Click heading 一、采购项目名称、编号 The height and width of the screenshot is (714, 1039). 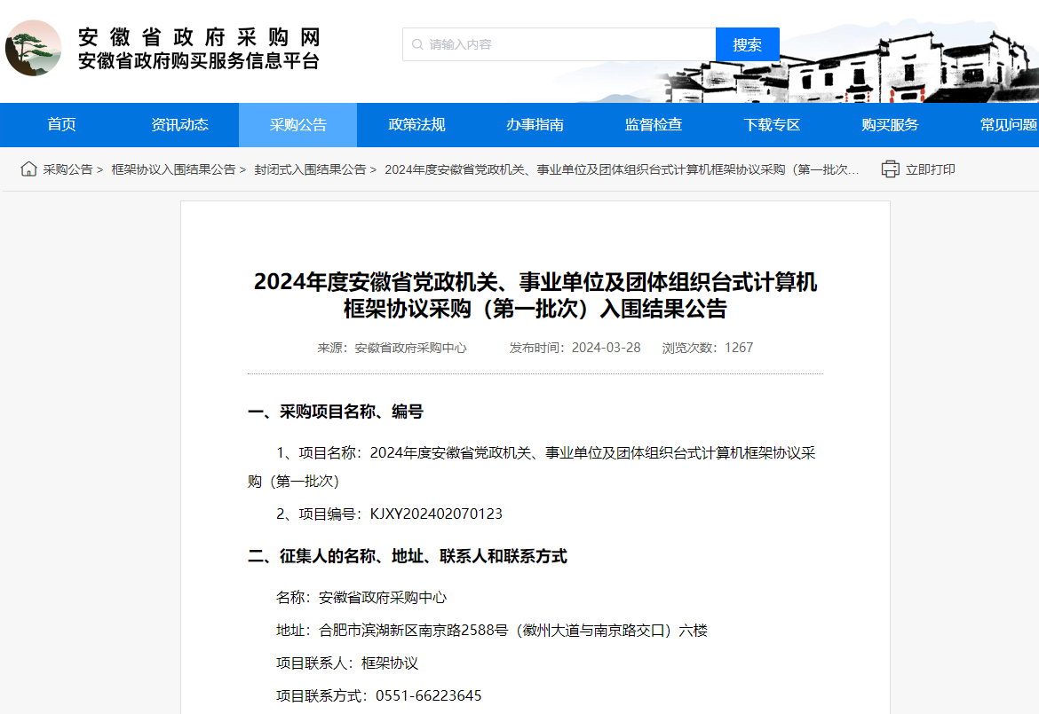coord(336,412)
